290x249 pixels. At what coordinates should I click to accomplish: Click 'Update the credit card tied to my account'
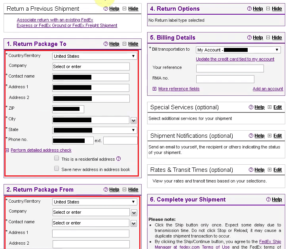235,59
